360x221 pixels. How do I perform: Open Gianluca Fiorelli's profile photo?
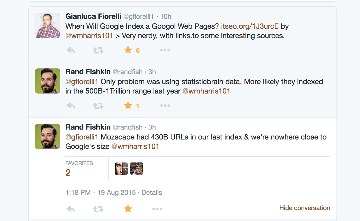click(x=48, y=26)
